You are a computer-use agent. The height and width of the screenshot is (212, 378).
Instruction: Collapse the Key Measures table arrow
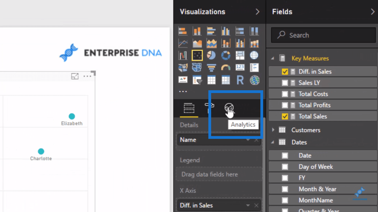click(x=273, y=59)
